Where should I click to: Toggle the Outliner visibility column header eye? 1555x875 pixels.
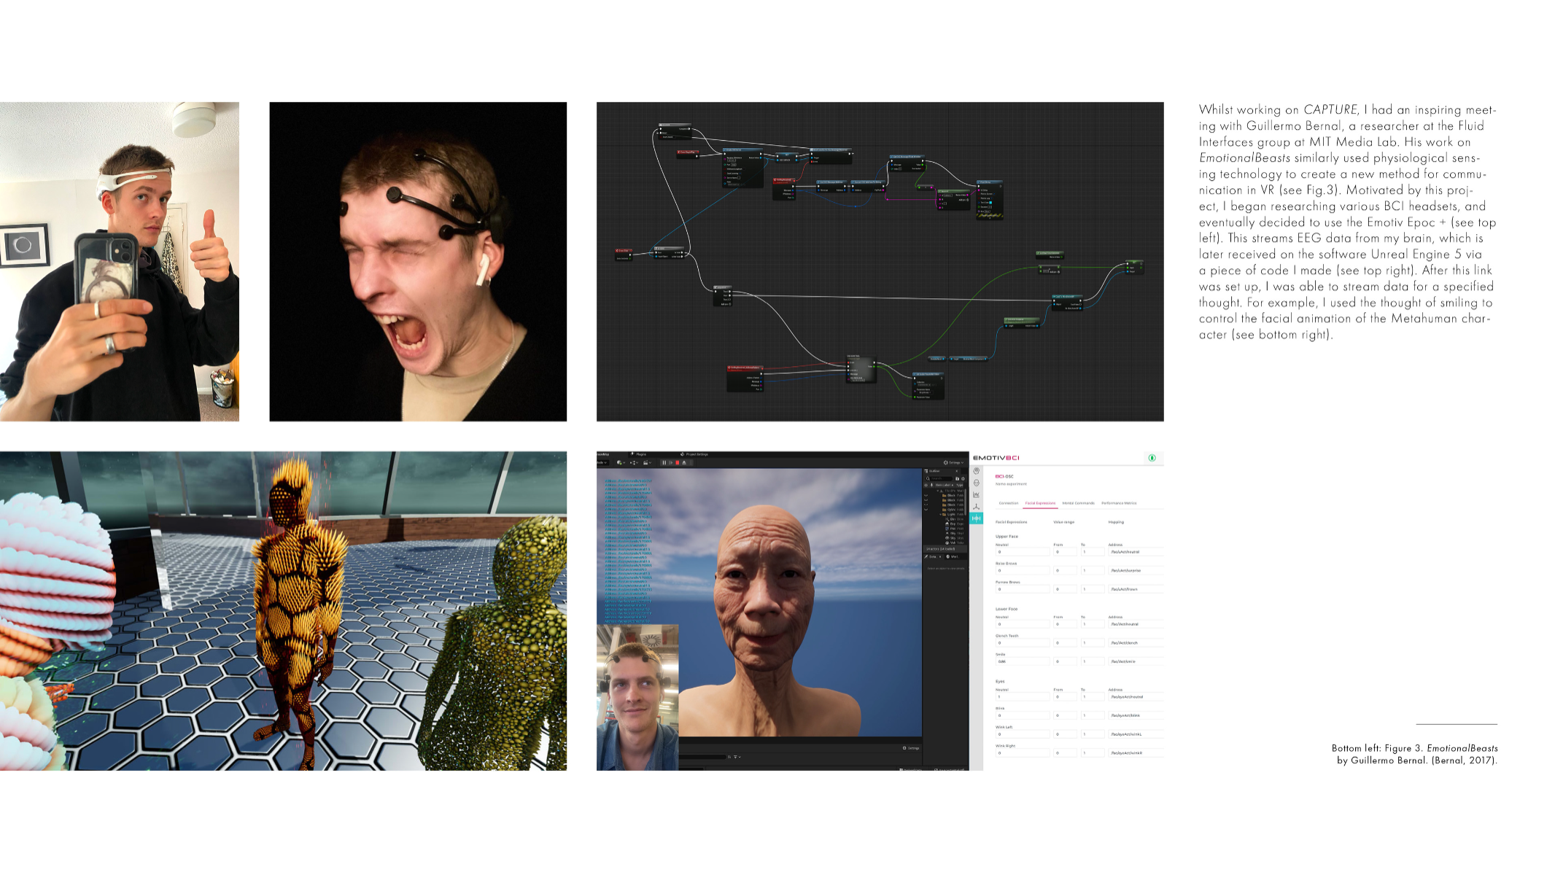[x=926, y=485]
